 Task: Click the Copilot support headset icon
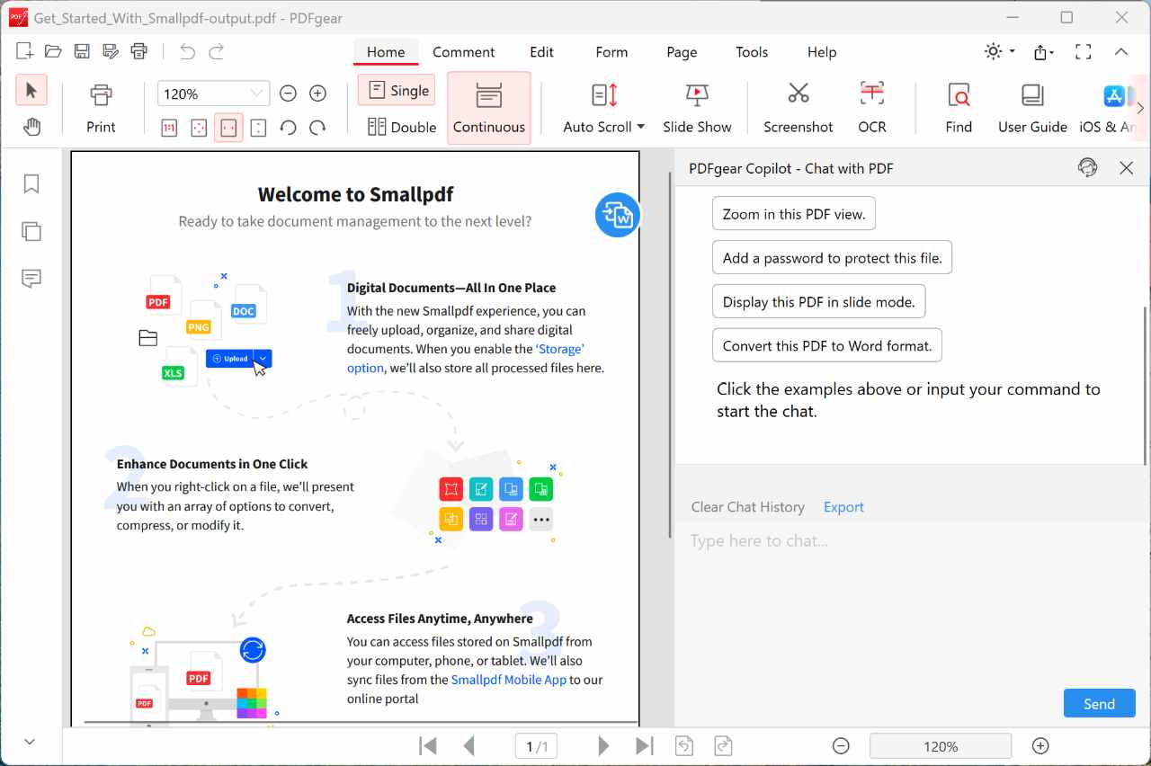(x=1088, y=167)
